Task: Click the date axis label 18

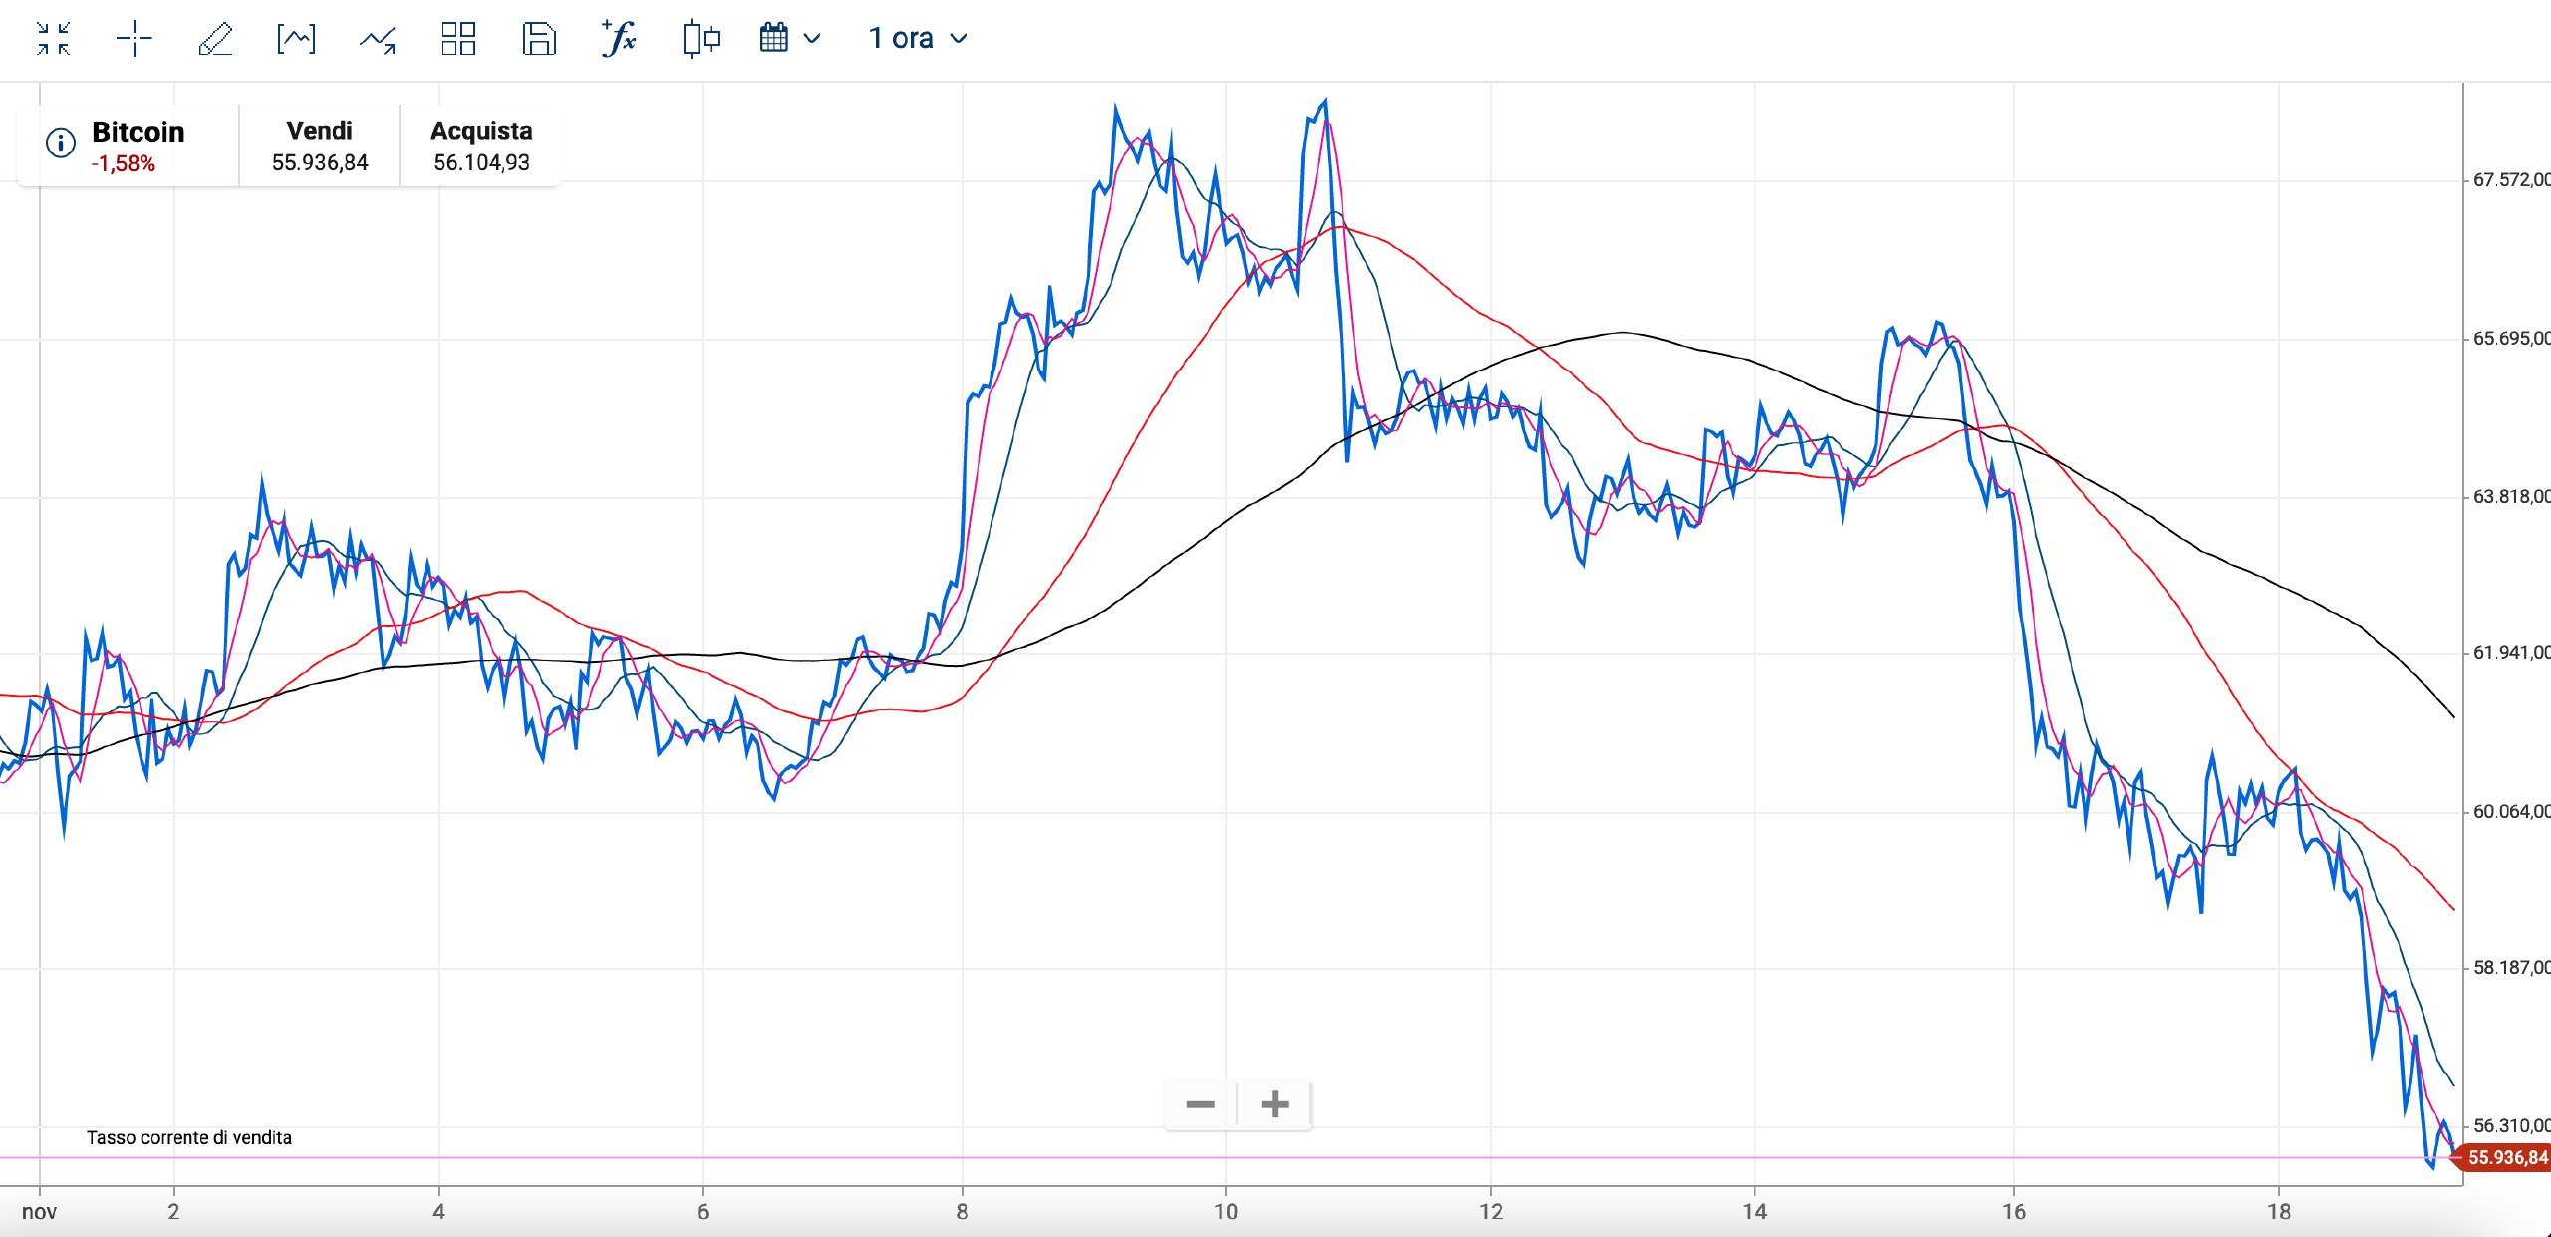Action: coord(2279,1212)
